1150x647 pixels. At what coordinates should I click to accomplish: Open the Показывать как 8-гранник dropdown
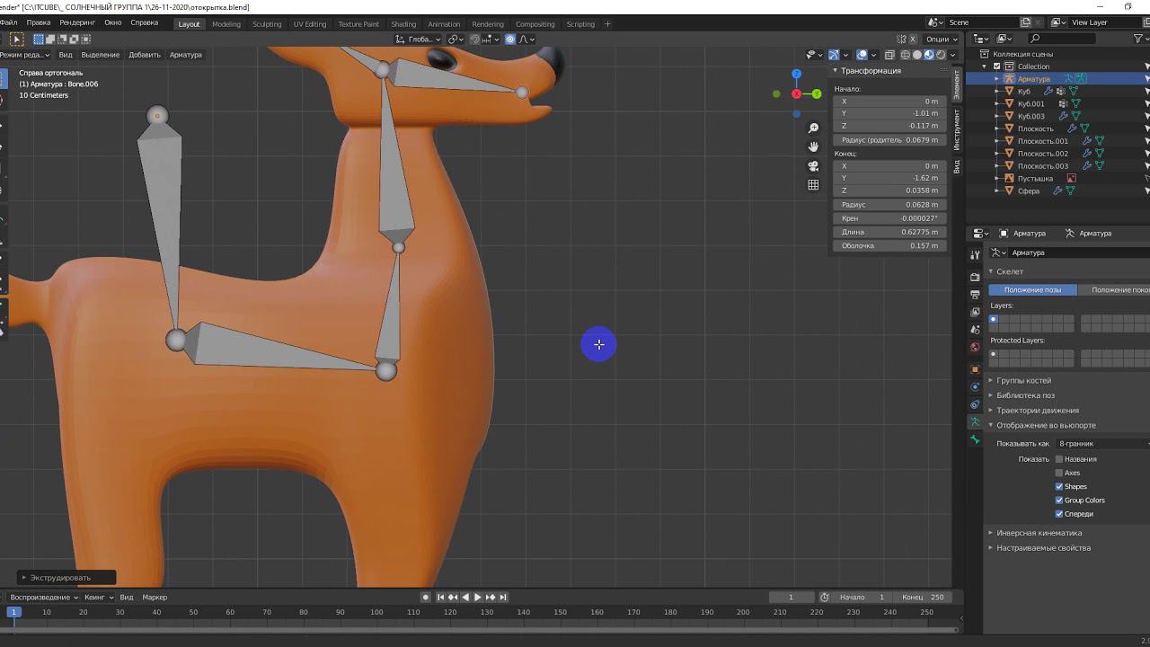(1101, 444)
